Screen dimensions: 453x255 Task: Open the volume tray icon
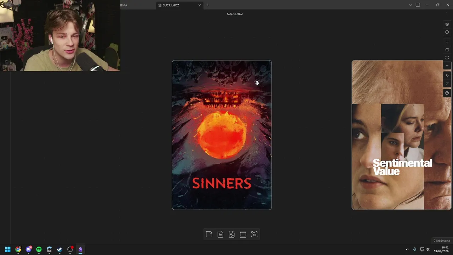click(x=428, y=249)
